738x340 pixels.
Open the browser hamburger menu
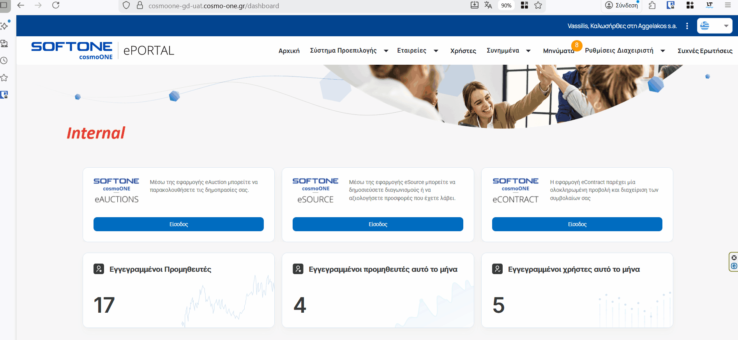click(728, 5)
